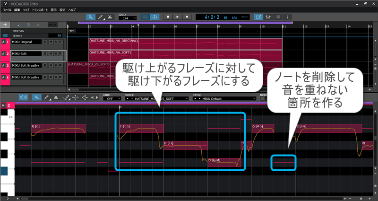Viewport: 378px width, 201px height.
Task: Select the MIKU Original track name field
Action: 26,42
